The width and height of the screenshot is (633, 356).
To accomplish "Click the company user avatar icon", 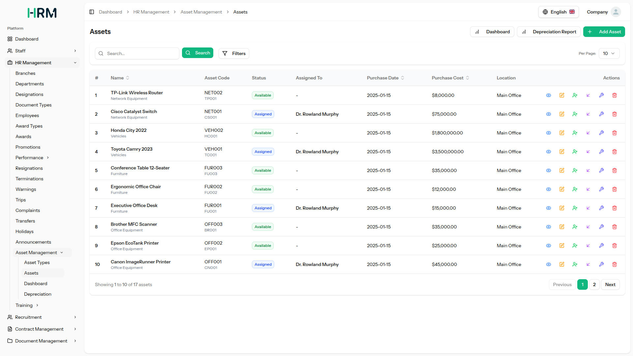I will [x=616, y=12].
